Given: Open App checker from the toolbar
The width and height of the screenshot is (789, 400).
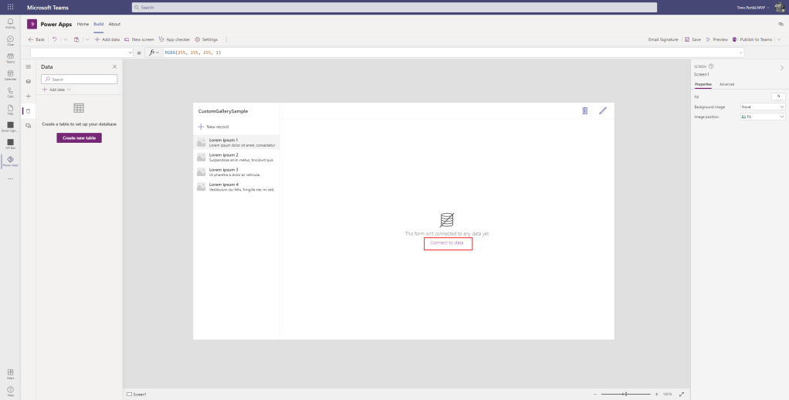Looking at the screenshot, I should pyautogui.click(x=174, y=39).
